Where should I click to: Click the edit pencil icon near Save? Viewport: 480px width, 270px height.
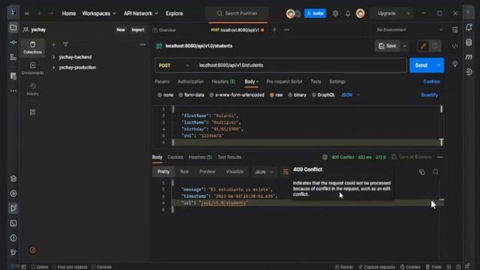pos(423,46)
